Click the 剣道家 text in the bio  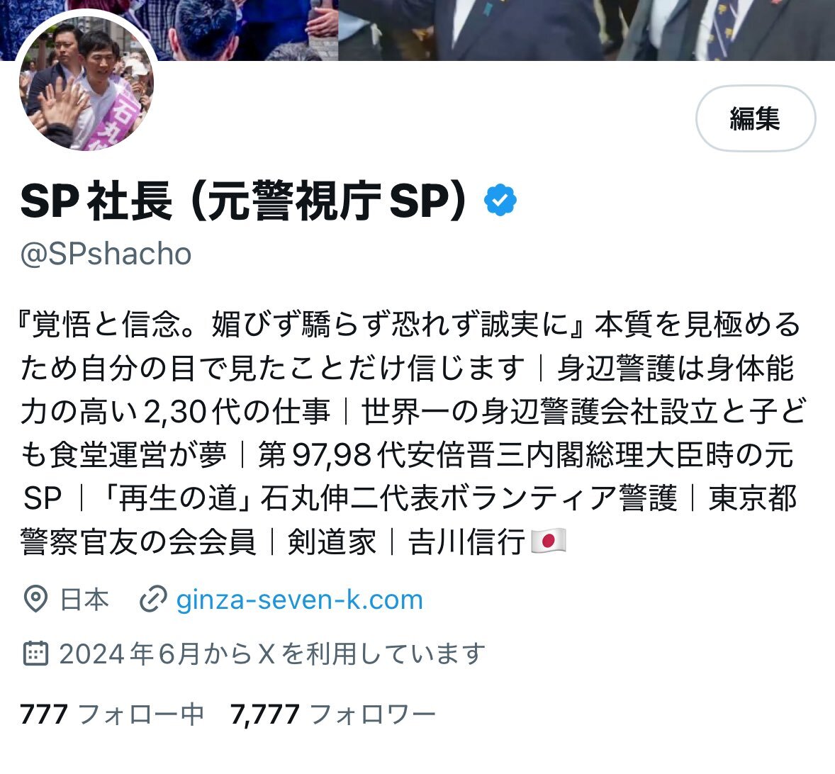[x=332, y=542]
